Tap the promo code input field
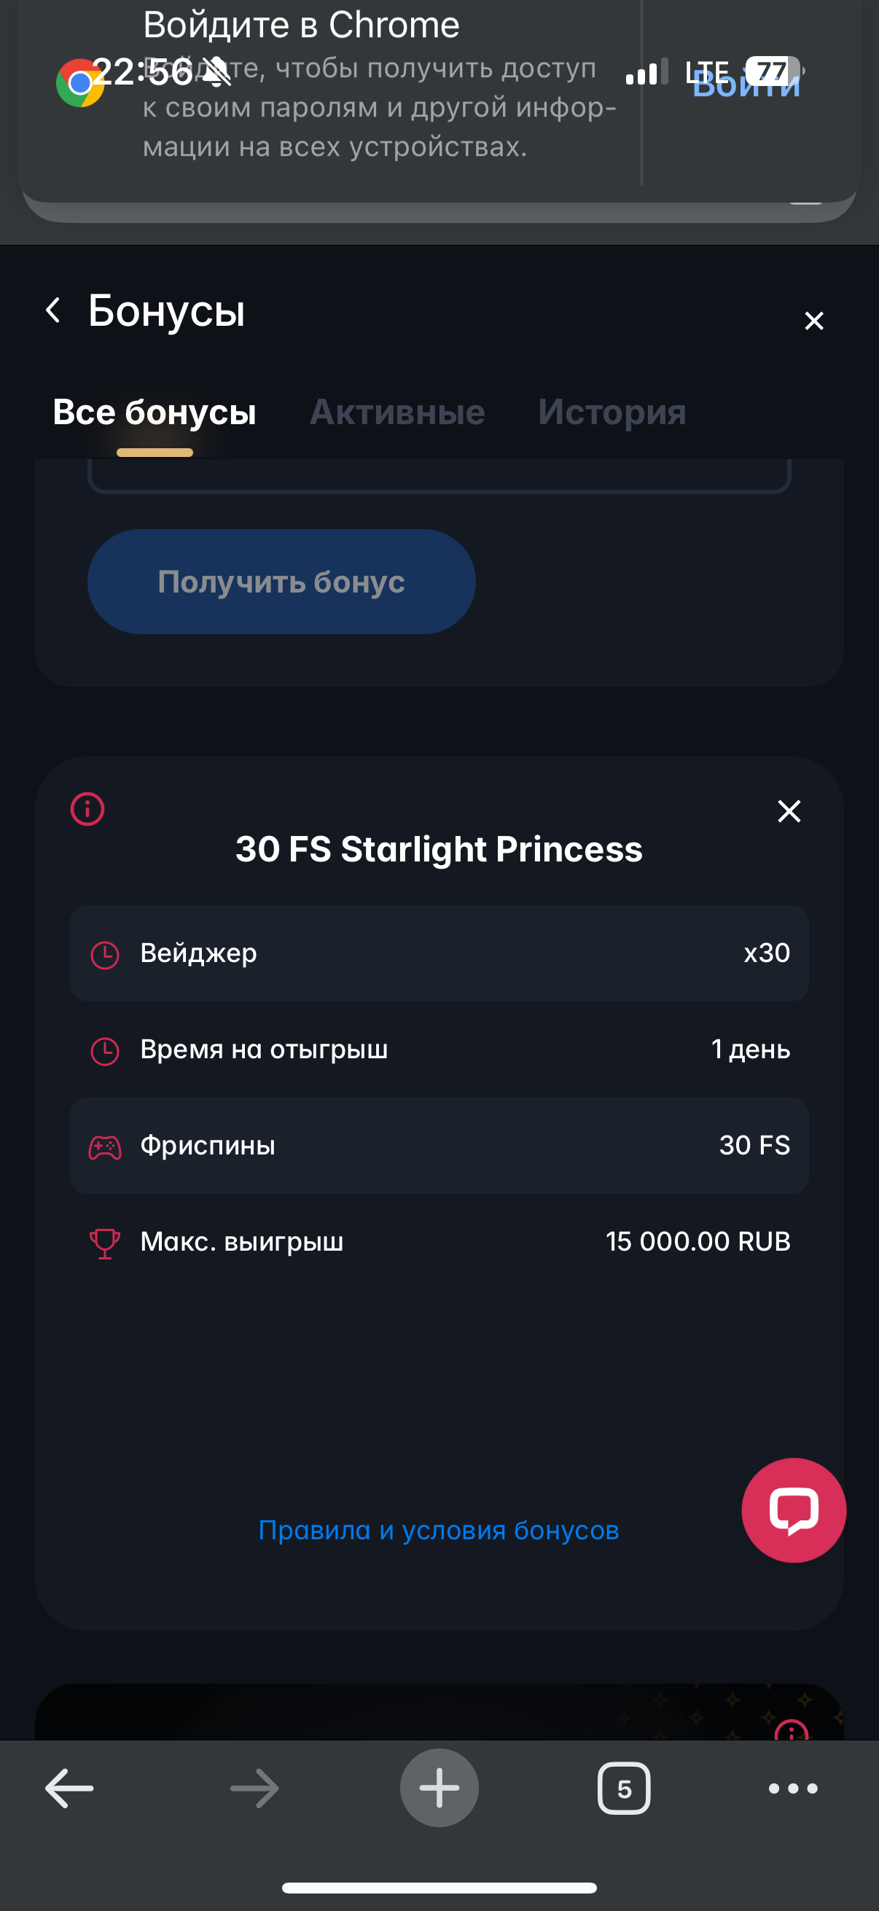Viewport: 879px width, 1911px height. coord(439,474)
